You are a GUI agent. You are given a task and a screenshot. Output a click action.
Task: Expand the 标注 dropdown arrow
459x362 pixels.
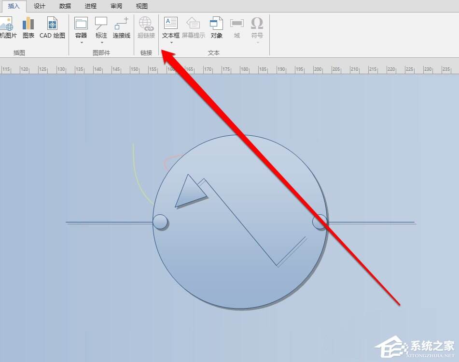tap(102, 43)
